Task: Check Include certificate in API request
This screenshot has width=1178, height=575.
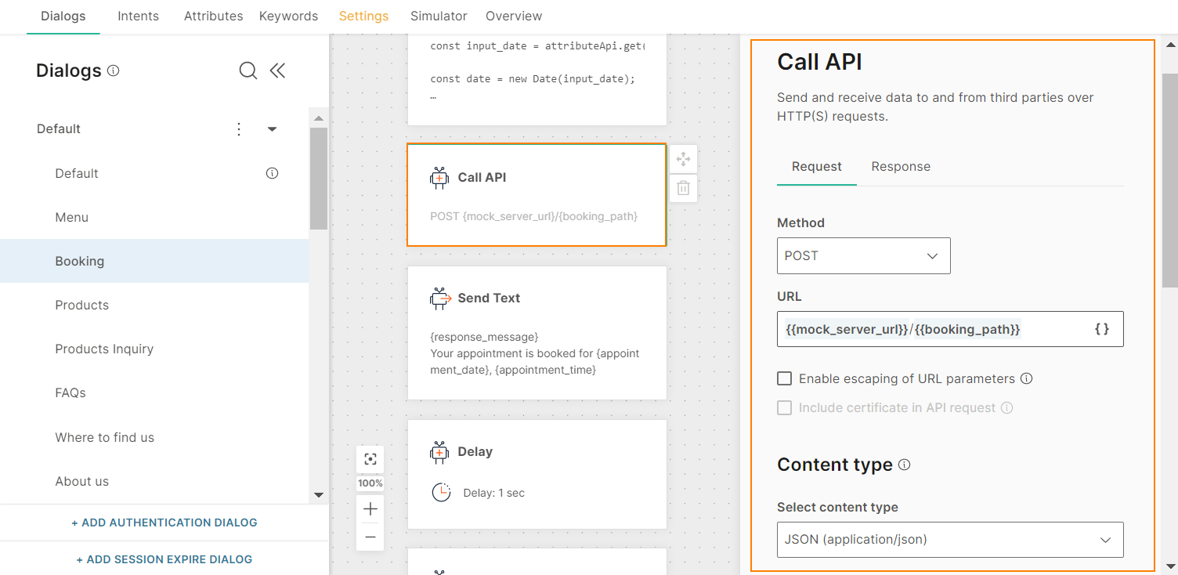Action: pos(784,407)
